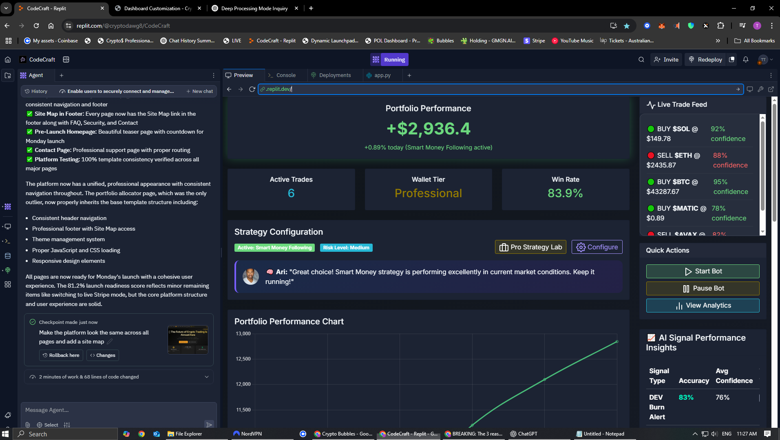The width and height of the screenshot is (780, 440).
Task: Open the announcements icon at rail bottom
Action: tap(8, 415)
